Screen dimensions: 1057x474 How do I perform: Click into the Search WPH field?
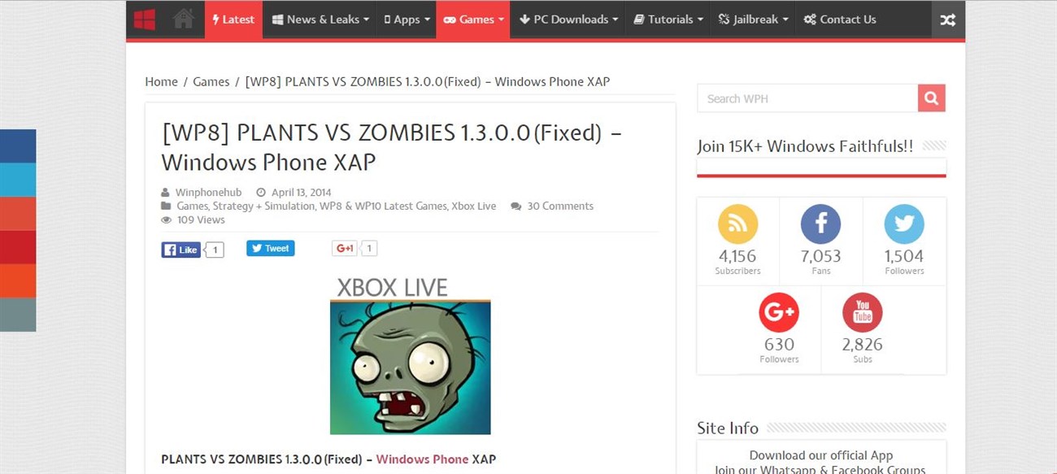(x=807, y=98)
